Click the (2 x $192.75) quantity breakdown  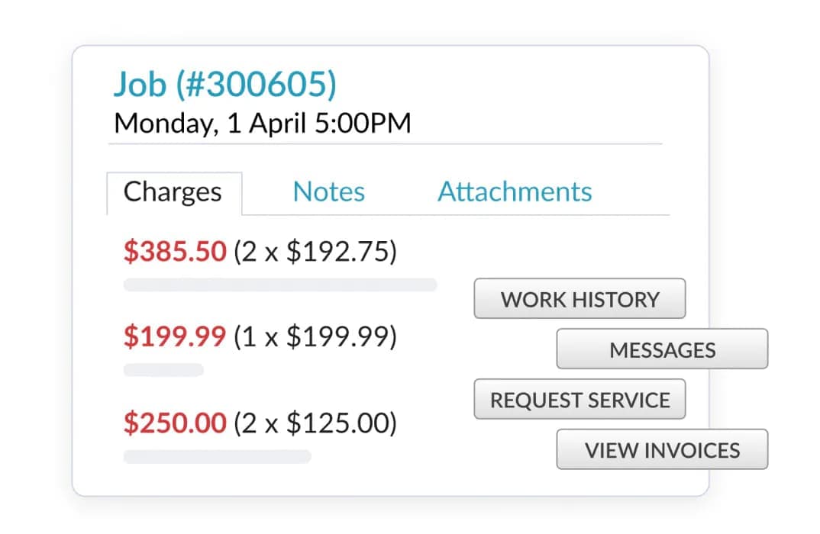[315, 252]
